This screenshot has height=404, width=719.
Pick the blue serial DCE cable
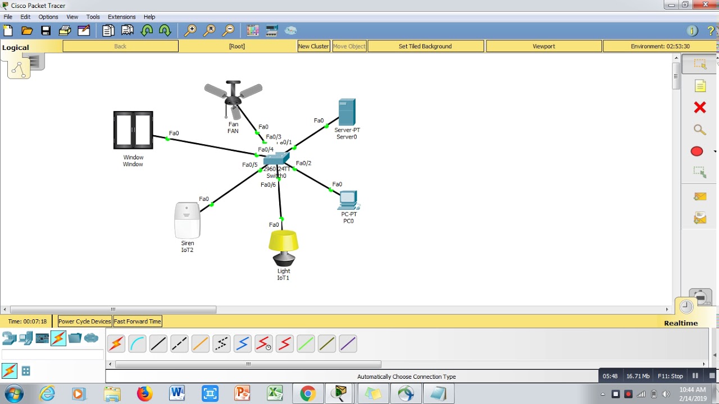point(243,343)
